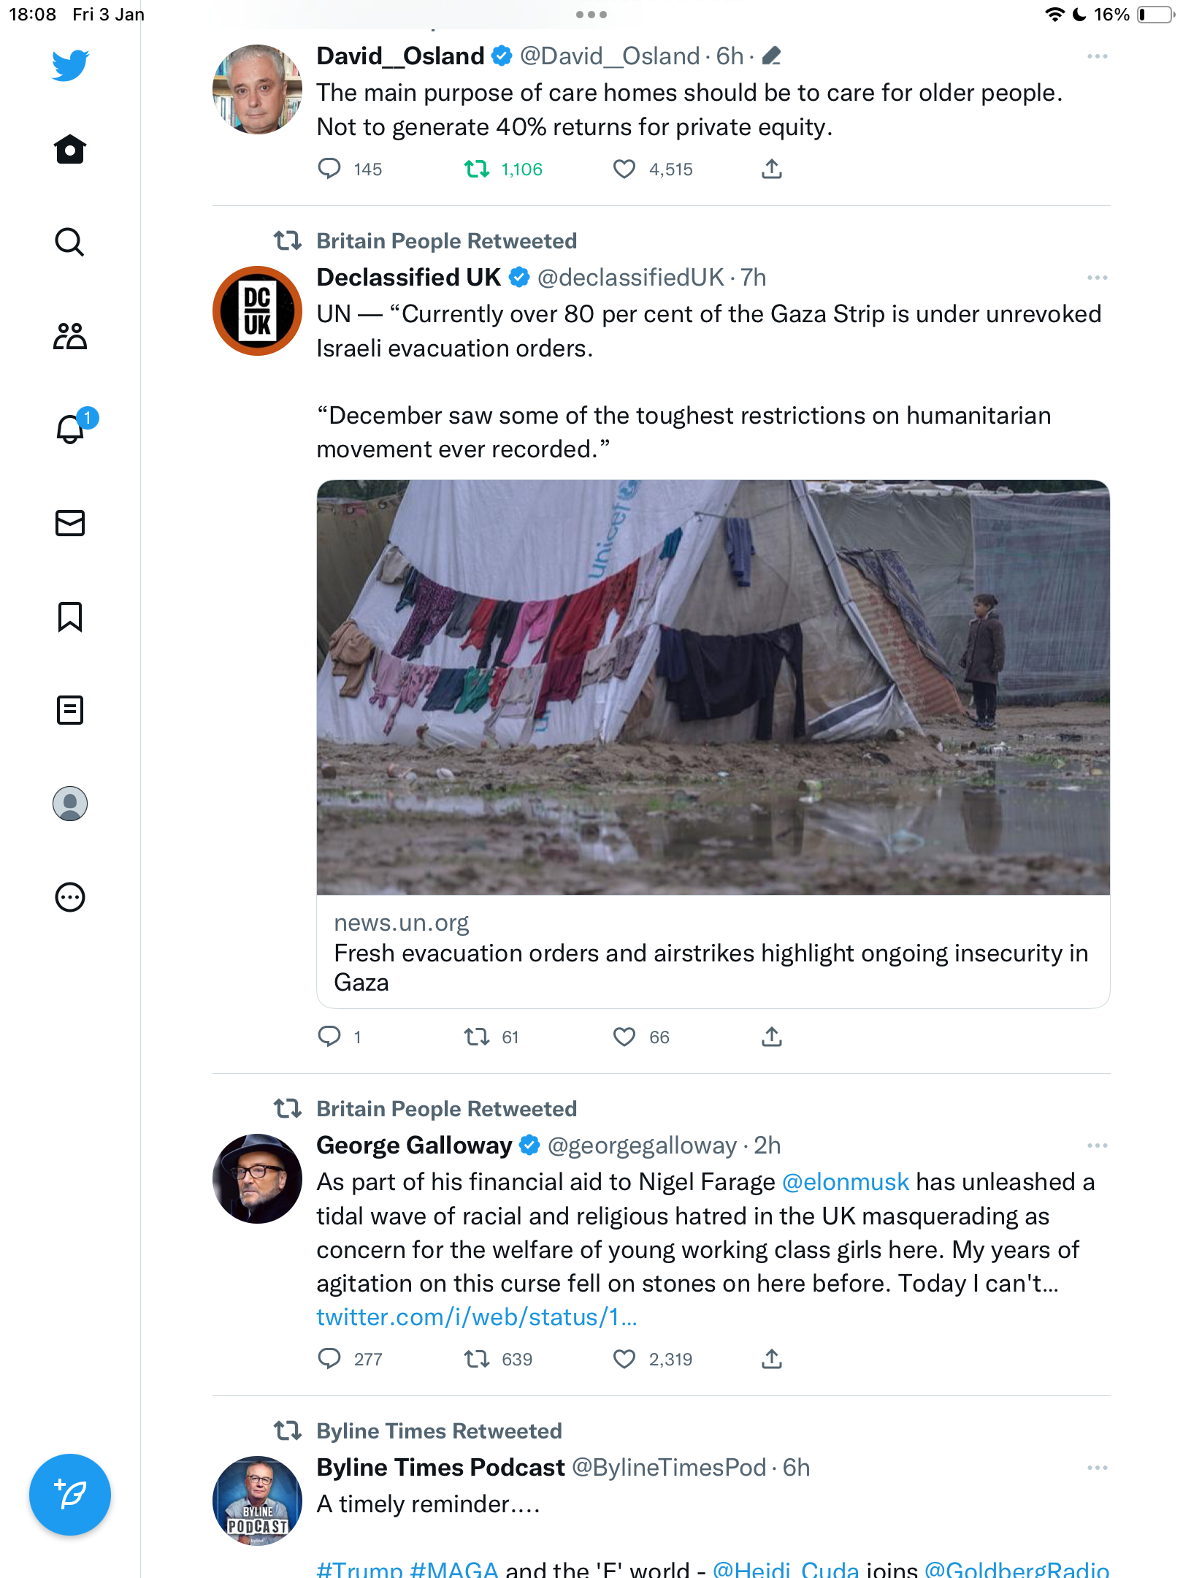Like the Declassified UK tweet
The width and height of the screenshot is (1183, 1578).
[x=624, y=1037]
